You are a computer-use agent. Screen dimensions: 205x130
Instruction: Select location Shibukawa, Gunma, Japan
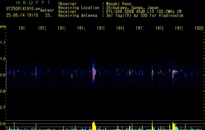tap(132, 8)
